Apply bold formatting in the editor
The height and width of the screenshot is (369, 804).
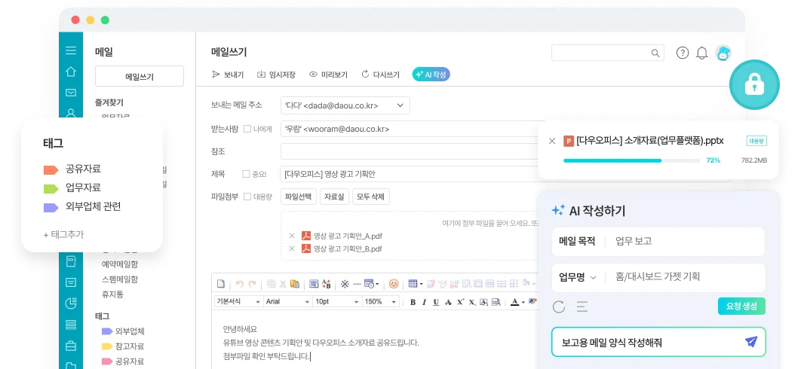click(x=413, y=302)
